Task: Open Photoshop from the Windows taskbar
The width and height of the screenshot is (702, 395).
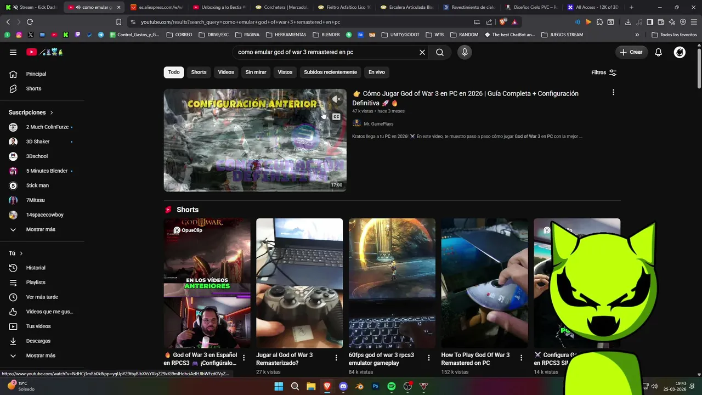Action: coord(376,386)
